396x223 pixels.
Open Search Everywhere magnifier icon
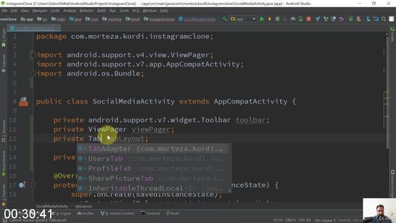[384, 19]
